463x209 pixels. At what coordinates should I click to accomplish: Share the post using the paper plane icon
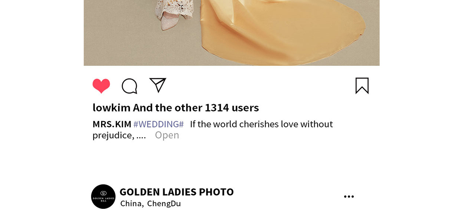tap(158, 85)
